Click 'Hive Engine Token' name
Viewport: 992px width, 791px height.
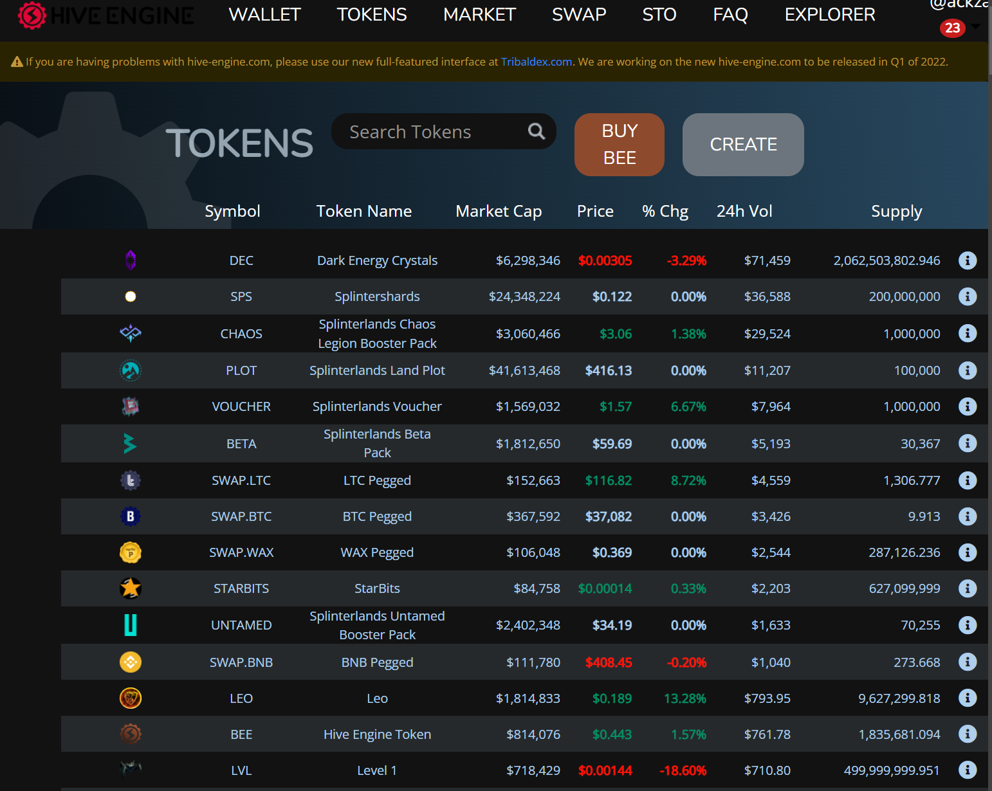pos(377,734)
